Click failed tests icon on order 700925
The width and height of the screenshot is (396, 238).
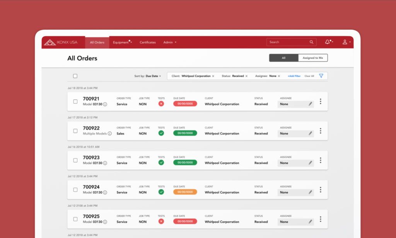tap(161, 221)
